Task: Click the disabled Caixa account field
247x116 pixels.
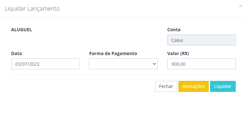Action: click(x=201, y=40)
